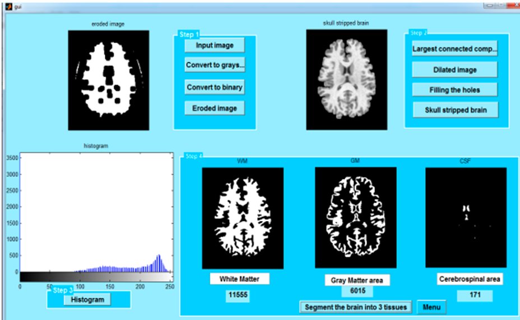Click Largest connected component button
This screenshot has width=520, height=320.
pyautogui.click(x=454, y=49)
